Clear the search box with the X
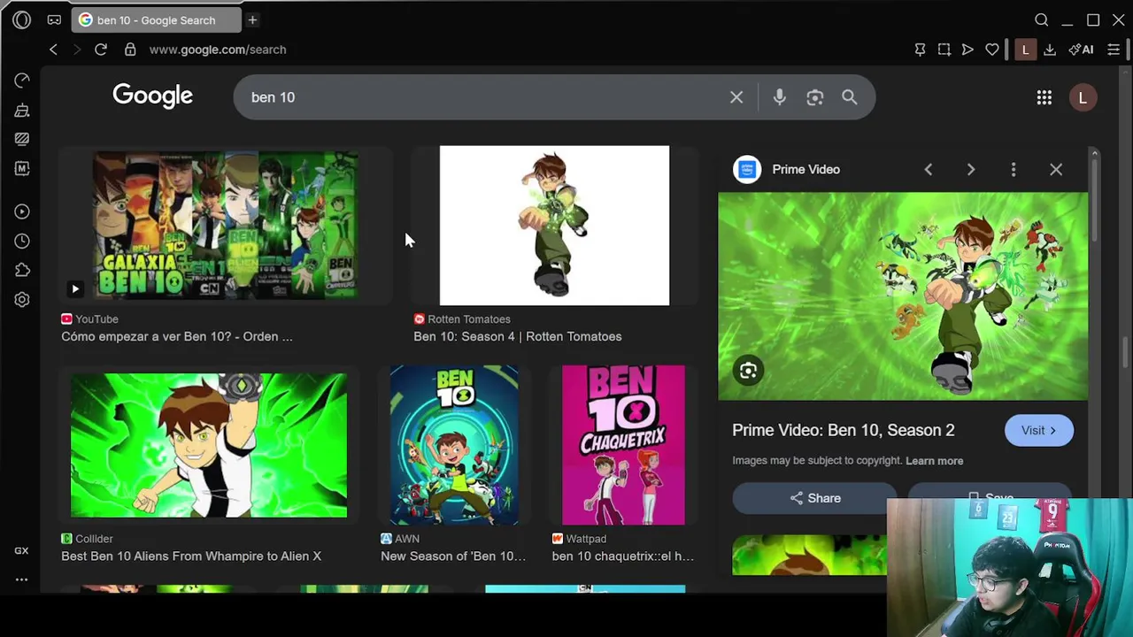The image size is (1133, 637). click(x=736, y=97)
